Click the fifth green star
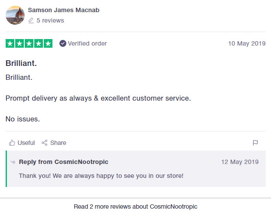 48,43
